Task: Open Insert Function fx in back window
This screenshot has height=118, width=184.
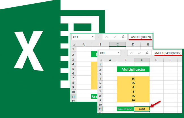Action: 123,37
